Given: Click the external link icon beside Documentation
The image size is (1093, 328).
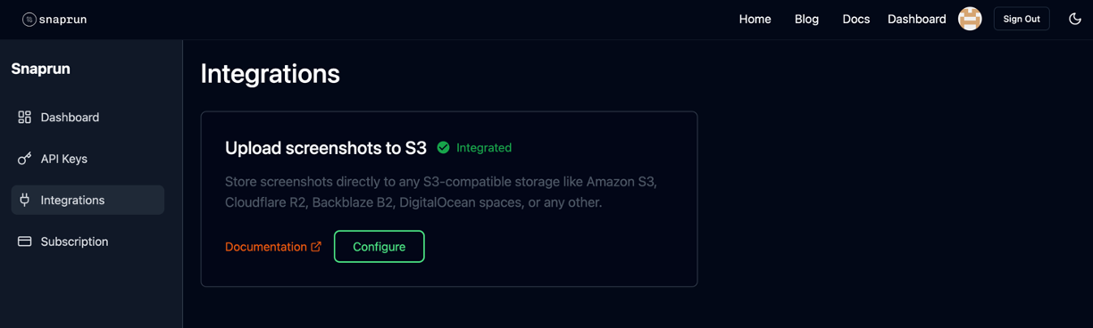Looking at the screenshot, I should point(316,247).
